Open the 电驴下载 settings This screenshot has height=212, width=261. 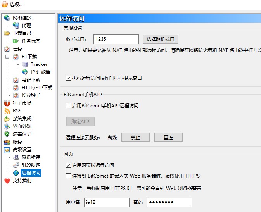pos(31,80)
